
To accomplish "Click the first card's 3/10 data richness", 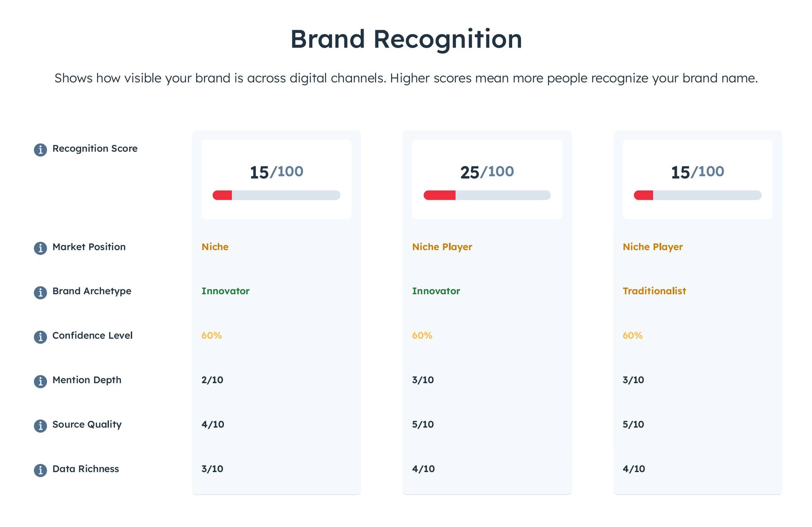I will [212, 469].
